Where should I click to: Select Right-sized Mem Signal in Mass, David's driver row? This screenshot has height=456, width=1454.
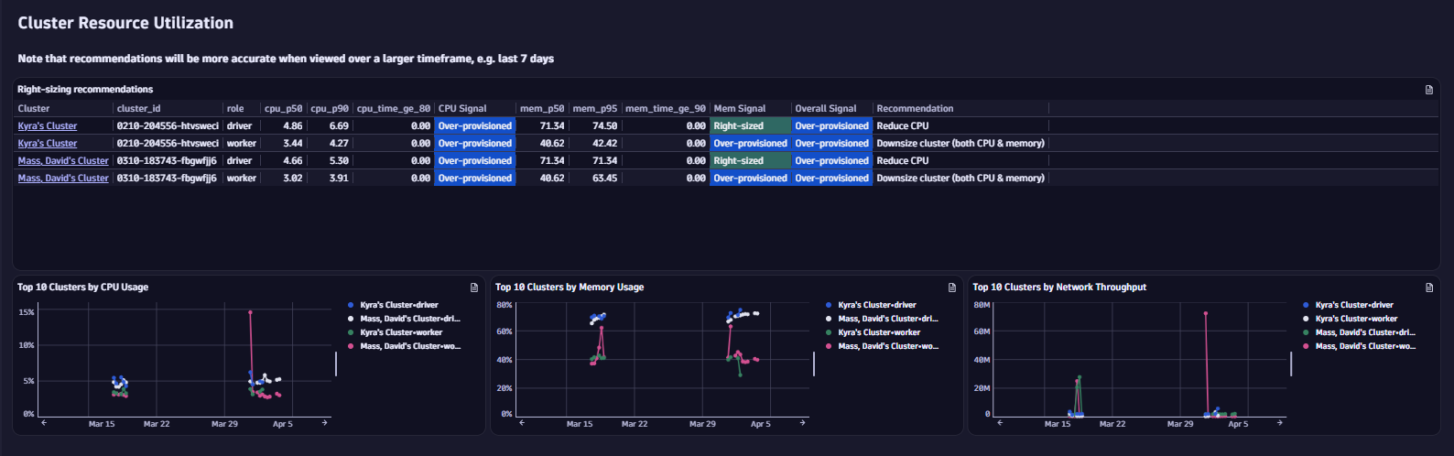click(x=751, y=161)
